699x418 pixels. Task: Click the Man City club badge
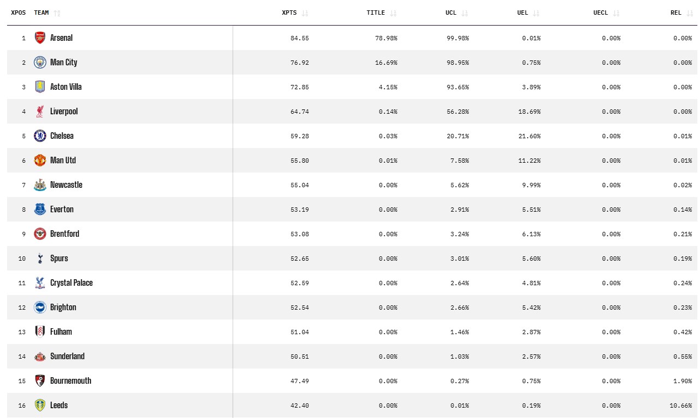(x=40, y=63)
